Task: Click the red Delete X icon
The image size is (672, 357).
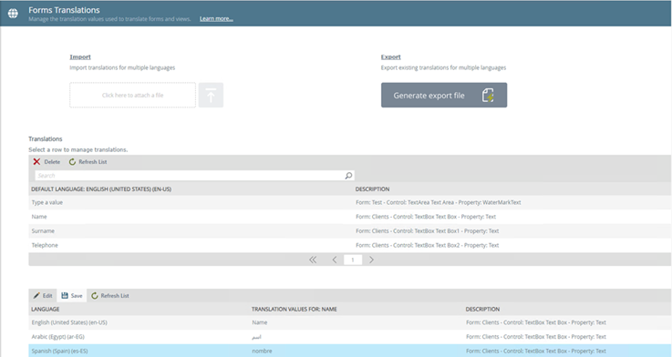Action: click(x=36, y=161)
